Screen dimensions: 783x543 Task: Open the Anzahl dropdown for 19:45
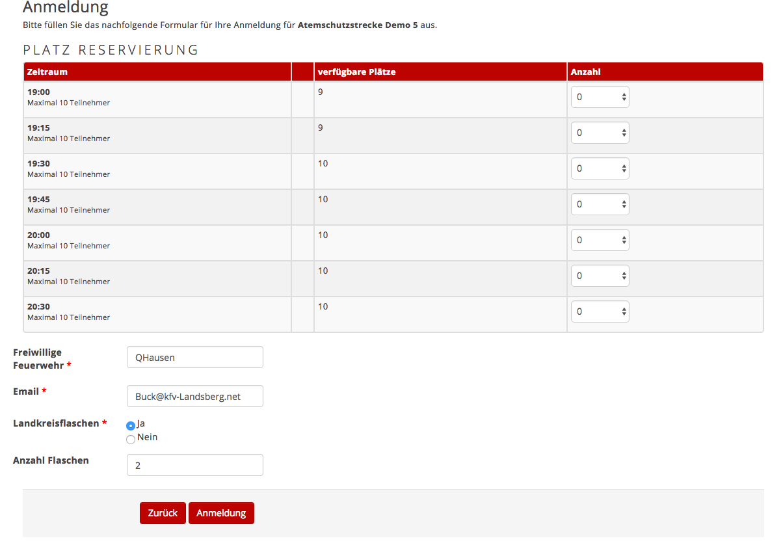(x=600, y=204)
